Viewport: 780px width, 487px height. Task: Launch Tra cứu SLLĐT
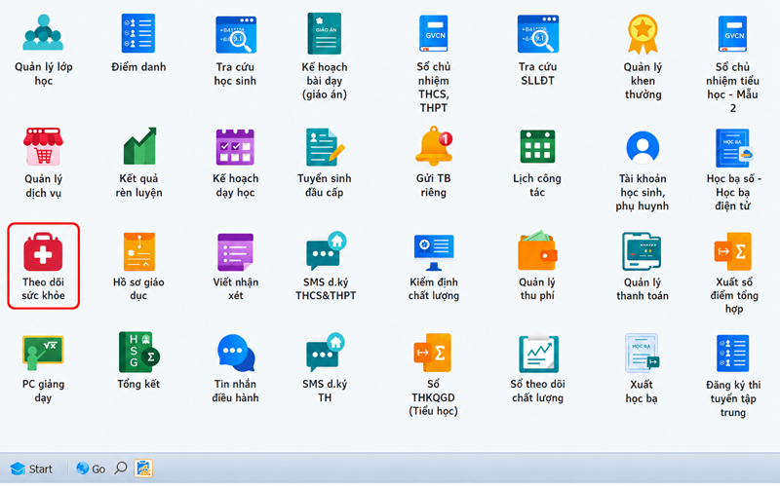[538, 34]
